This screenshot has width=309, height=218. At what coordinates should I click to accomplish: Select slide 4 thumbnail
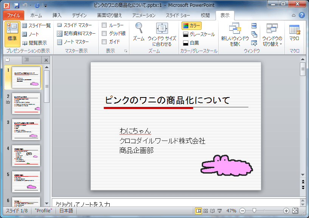(x=26, y=156)
